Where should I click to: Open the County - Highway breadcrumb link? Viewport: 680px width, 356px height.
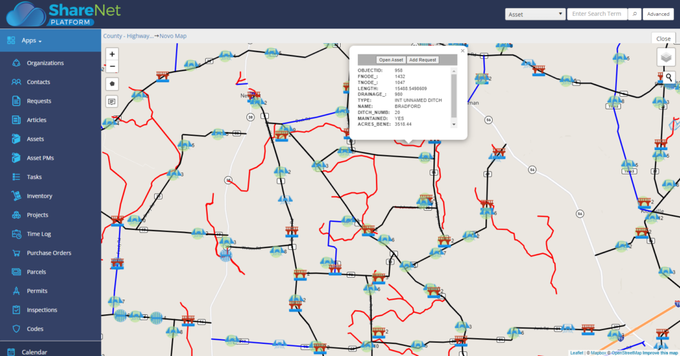[128, 36]
